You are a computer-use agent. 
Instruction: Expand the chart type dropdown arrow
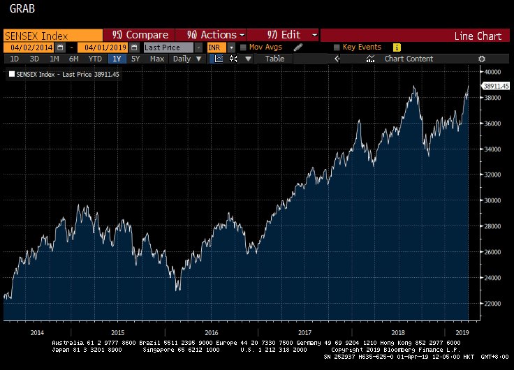point(248,59)
